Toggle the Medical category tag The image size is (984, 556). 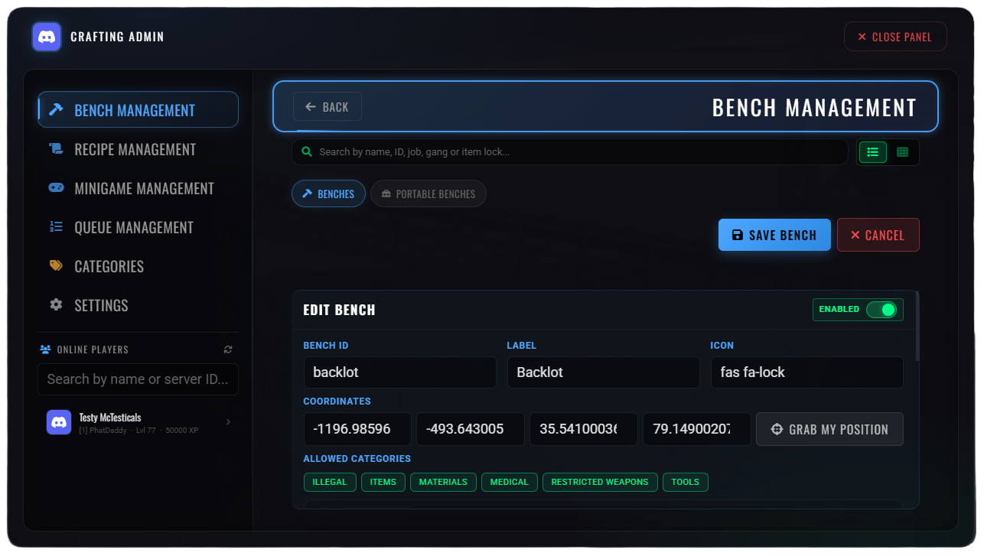tap(510, 482)
